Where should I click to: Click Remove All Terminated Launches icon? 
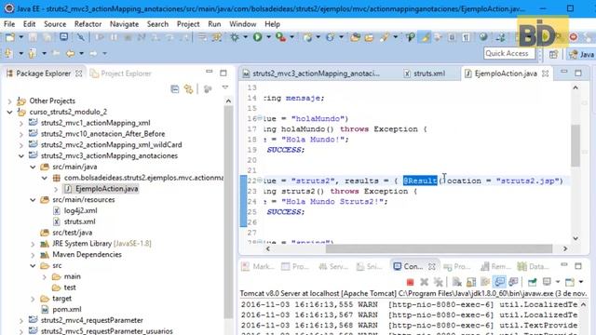(439, 282)
